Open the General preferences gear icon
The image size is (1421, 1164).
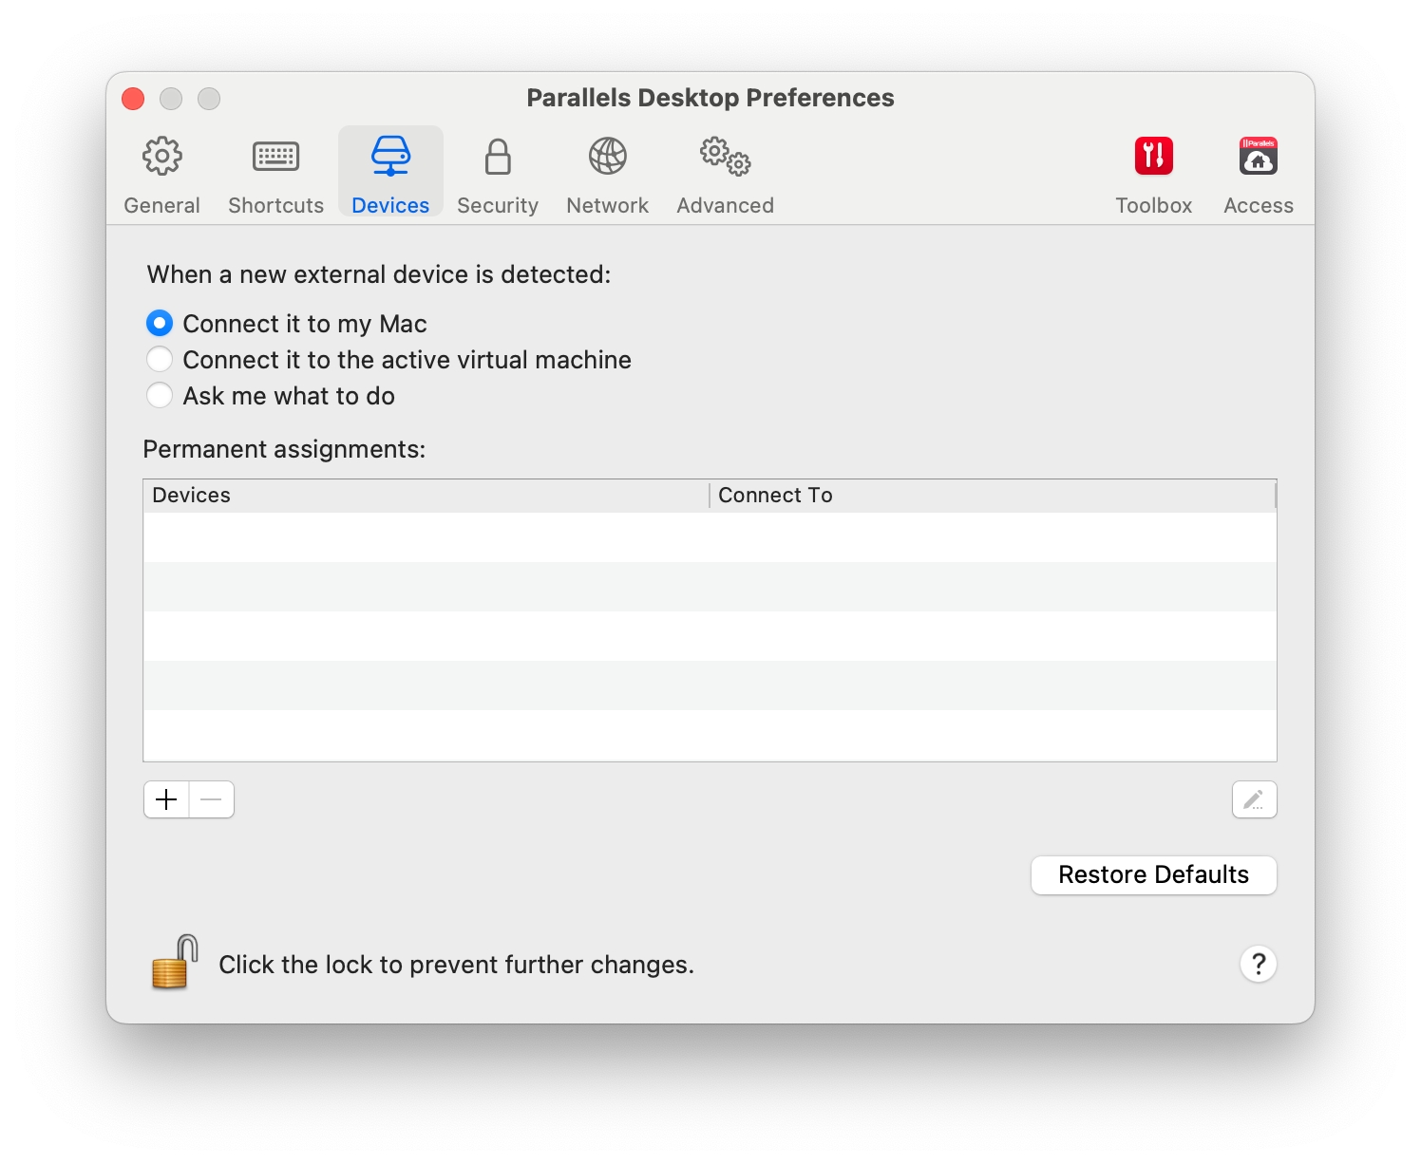[x=161, y=157]
